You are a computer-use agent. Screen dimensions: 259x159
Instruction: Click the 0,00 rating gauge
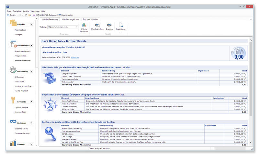point(239,53)
